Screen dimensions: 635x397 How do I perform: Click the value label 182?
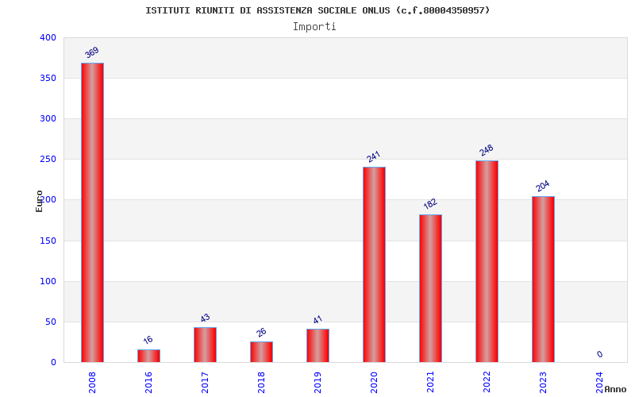point(430,204)
